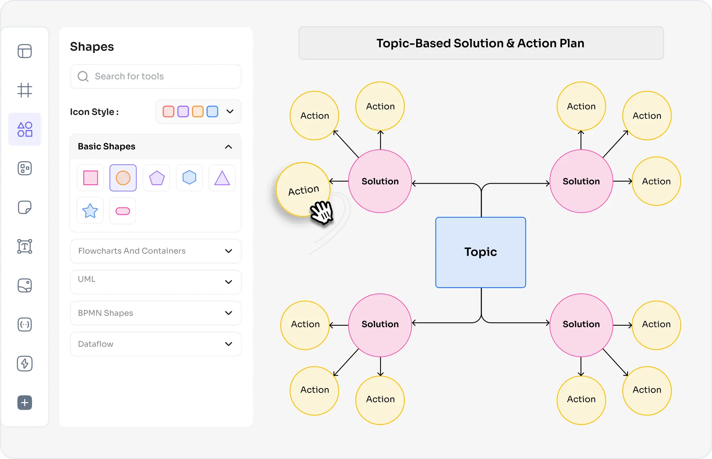Select the text box tool

(25, 246)
